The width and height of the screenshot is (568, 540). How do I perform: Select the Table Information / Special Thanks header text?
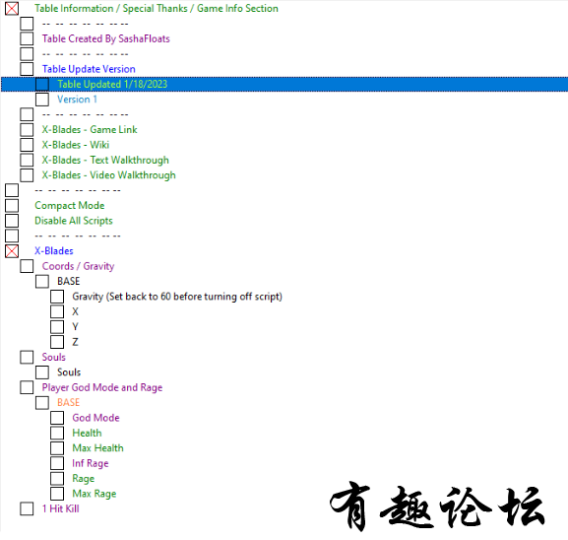tap(157, 8)
